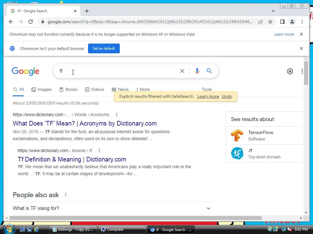Click the Set as default button
Screen dimensions: 313x234
point(104,48)
